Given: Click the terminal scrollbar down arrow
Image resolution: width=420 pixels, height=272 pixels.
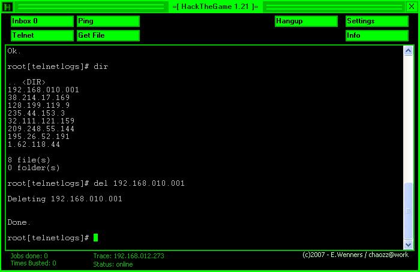Looking at the screenshot, I should (409, 244).
